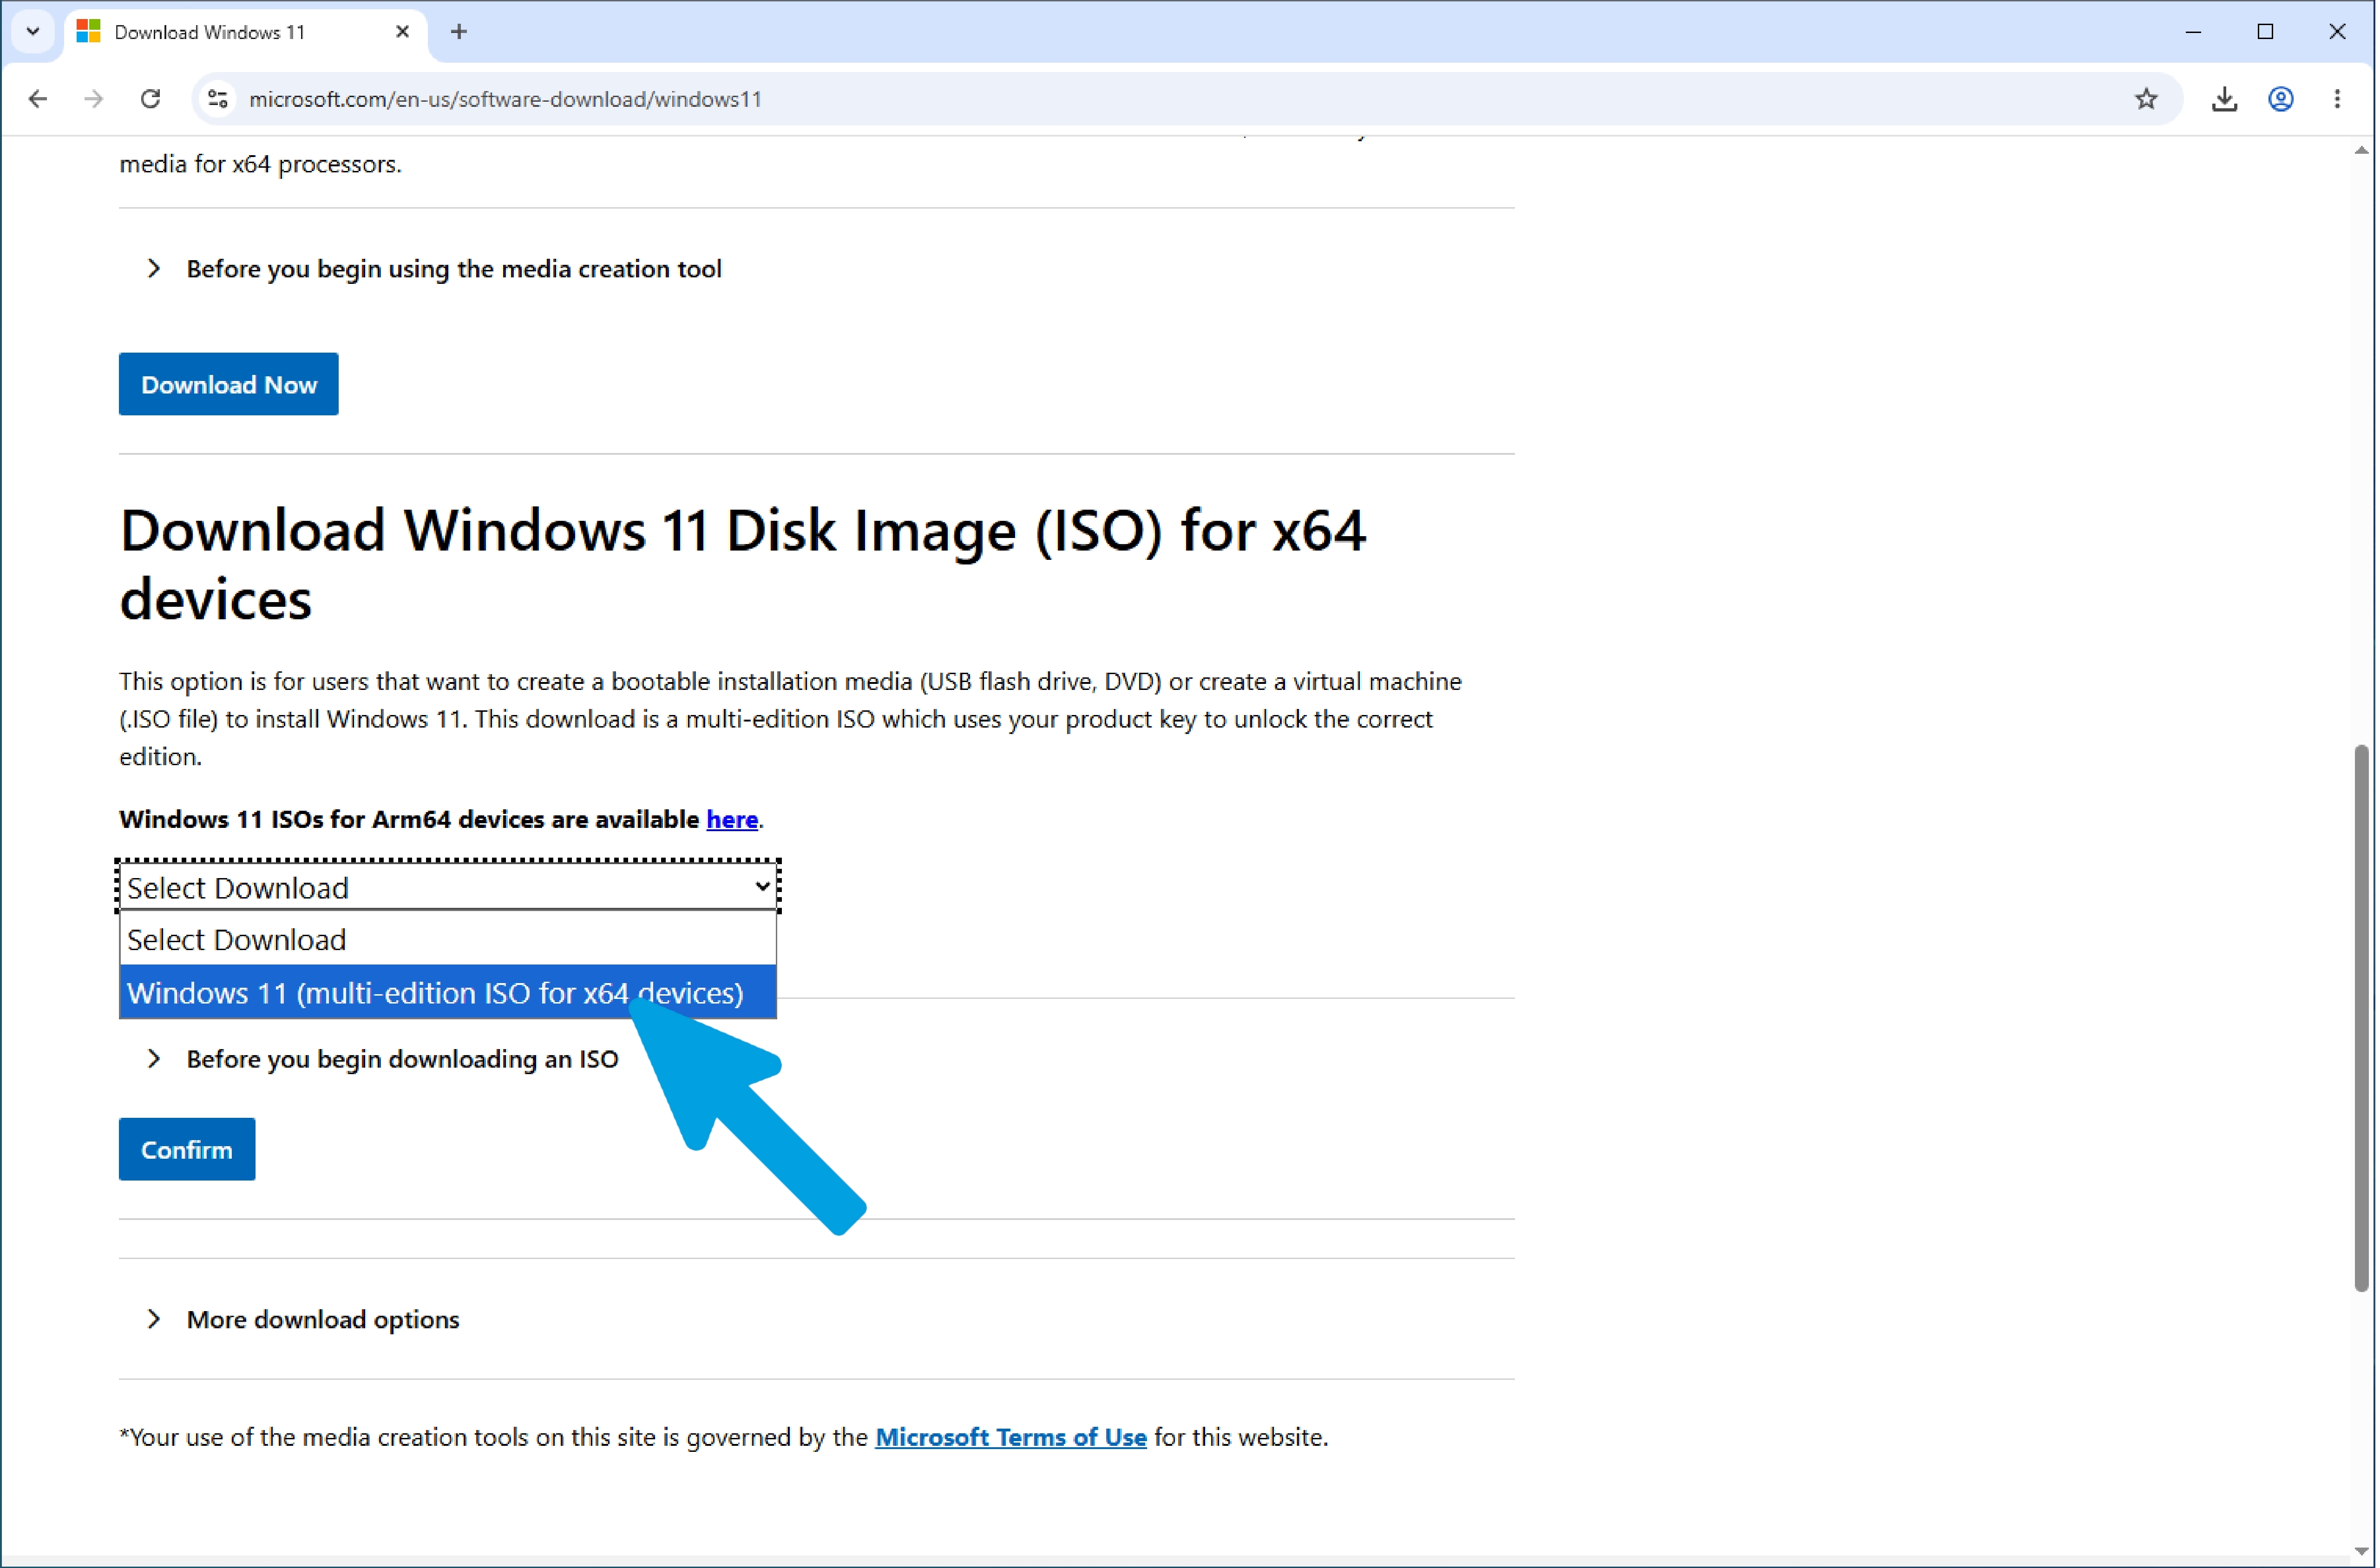The image size is (2380, 1568).
Task: Click the forward navigation arrow
Action: (94, 99)
